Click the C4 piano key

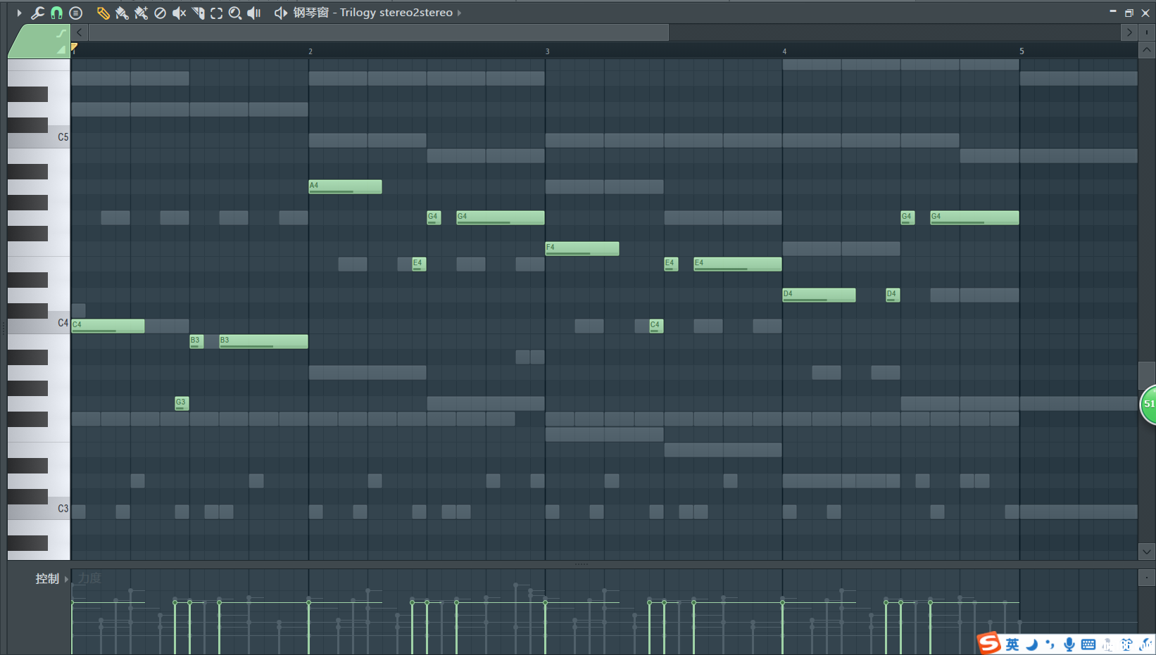pos(39,323)
